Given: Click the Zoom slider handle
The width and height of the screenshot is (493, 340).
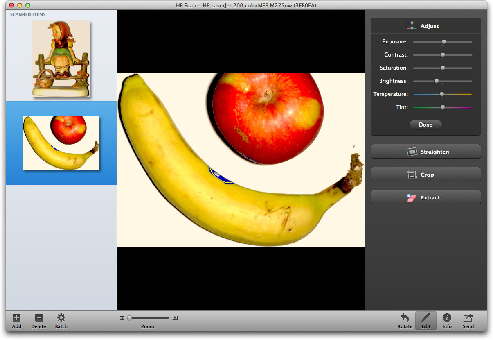Looking at the screenshot, I should tap(129, 318).
